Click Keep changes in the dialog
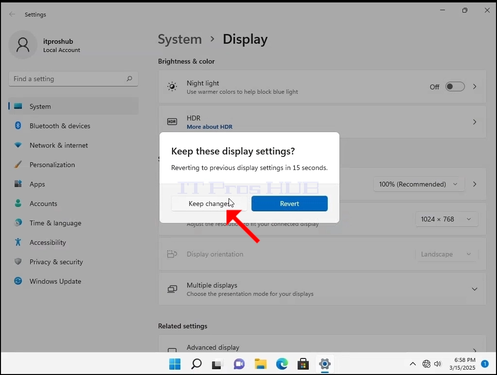Screen dimensions: 497x375 (209, 204)
